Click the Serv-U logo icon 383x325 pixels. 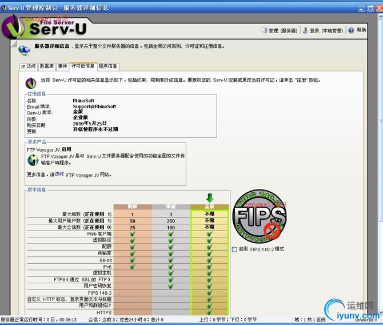(14, 27)
